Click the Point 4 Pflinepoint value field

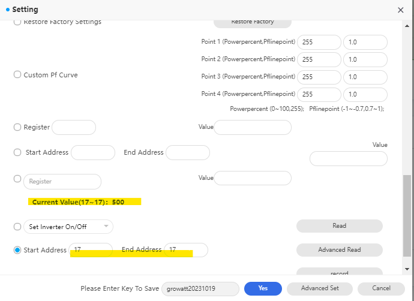[x=365, y=95]
